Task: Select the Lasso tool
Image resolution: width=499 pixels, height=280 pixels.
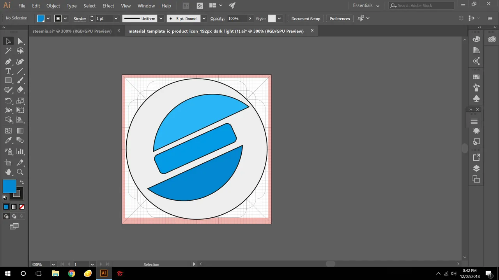Action: tap(20, 51)
